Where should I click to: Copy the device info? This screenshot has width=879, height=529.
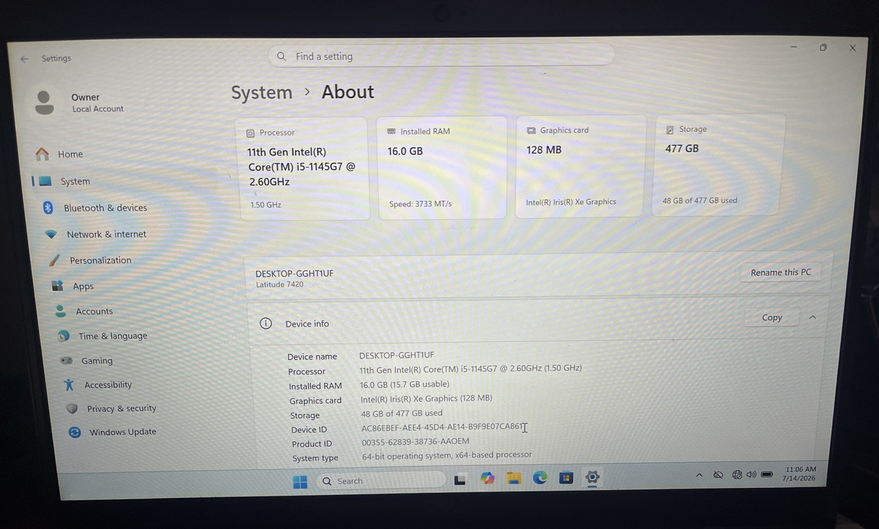tap(772, 317)
